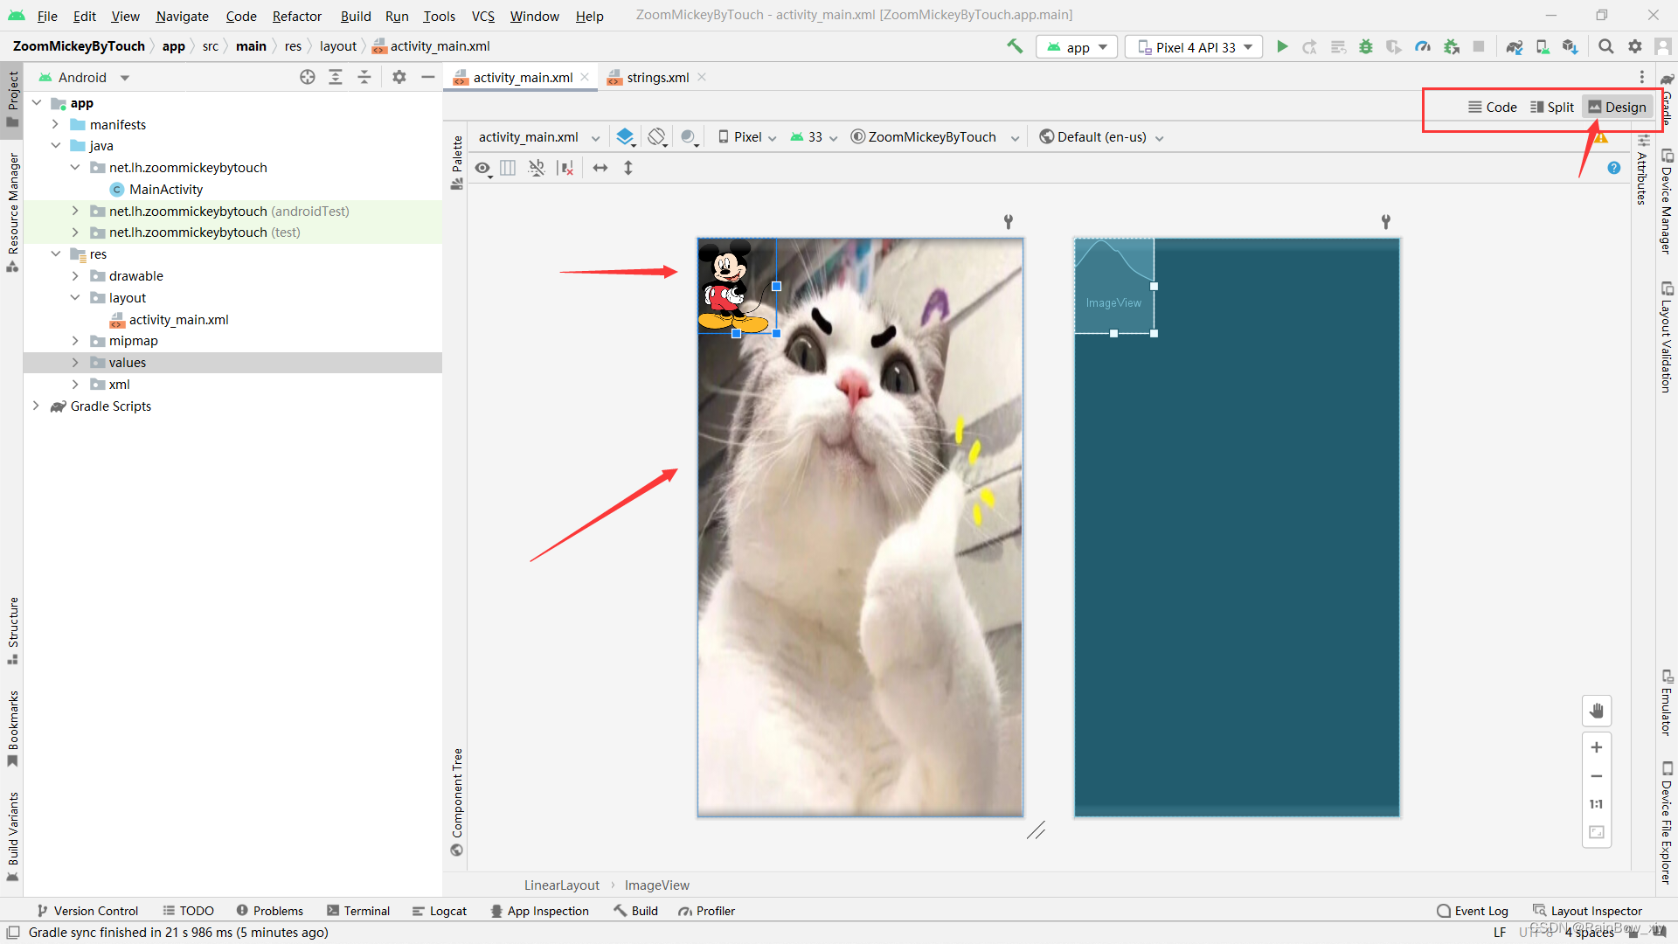The image size is (1678, 944).
Task: Click the Select Design Surface layers icon
Action: coord(625,137)
